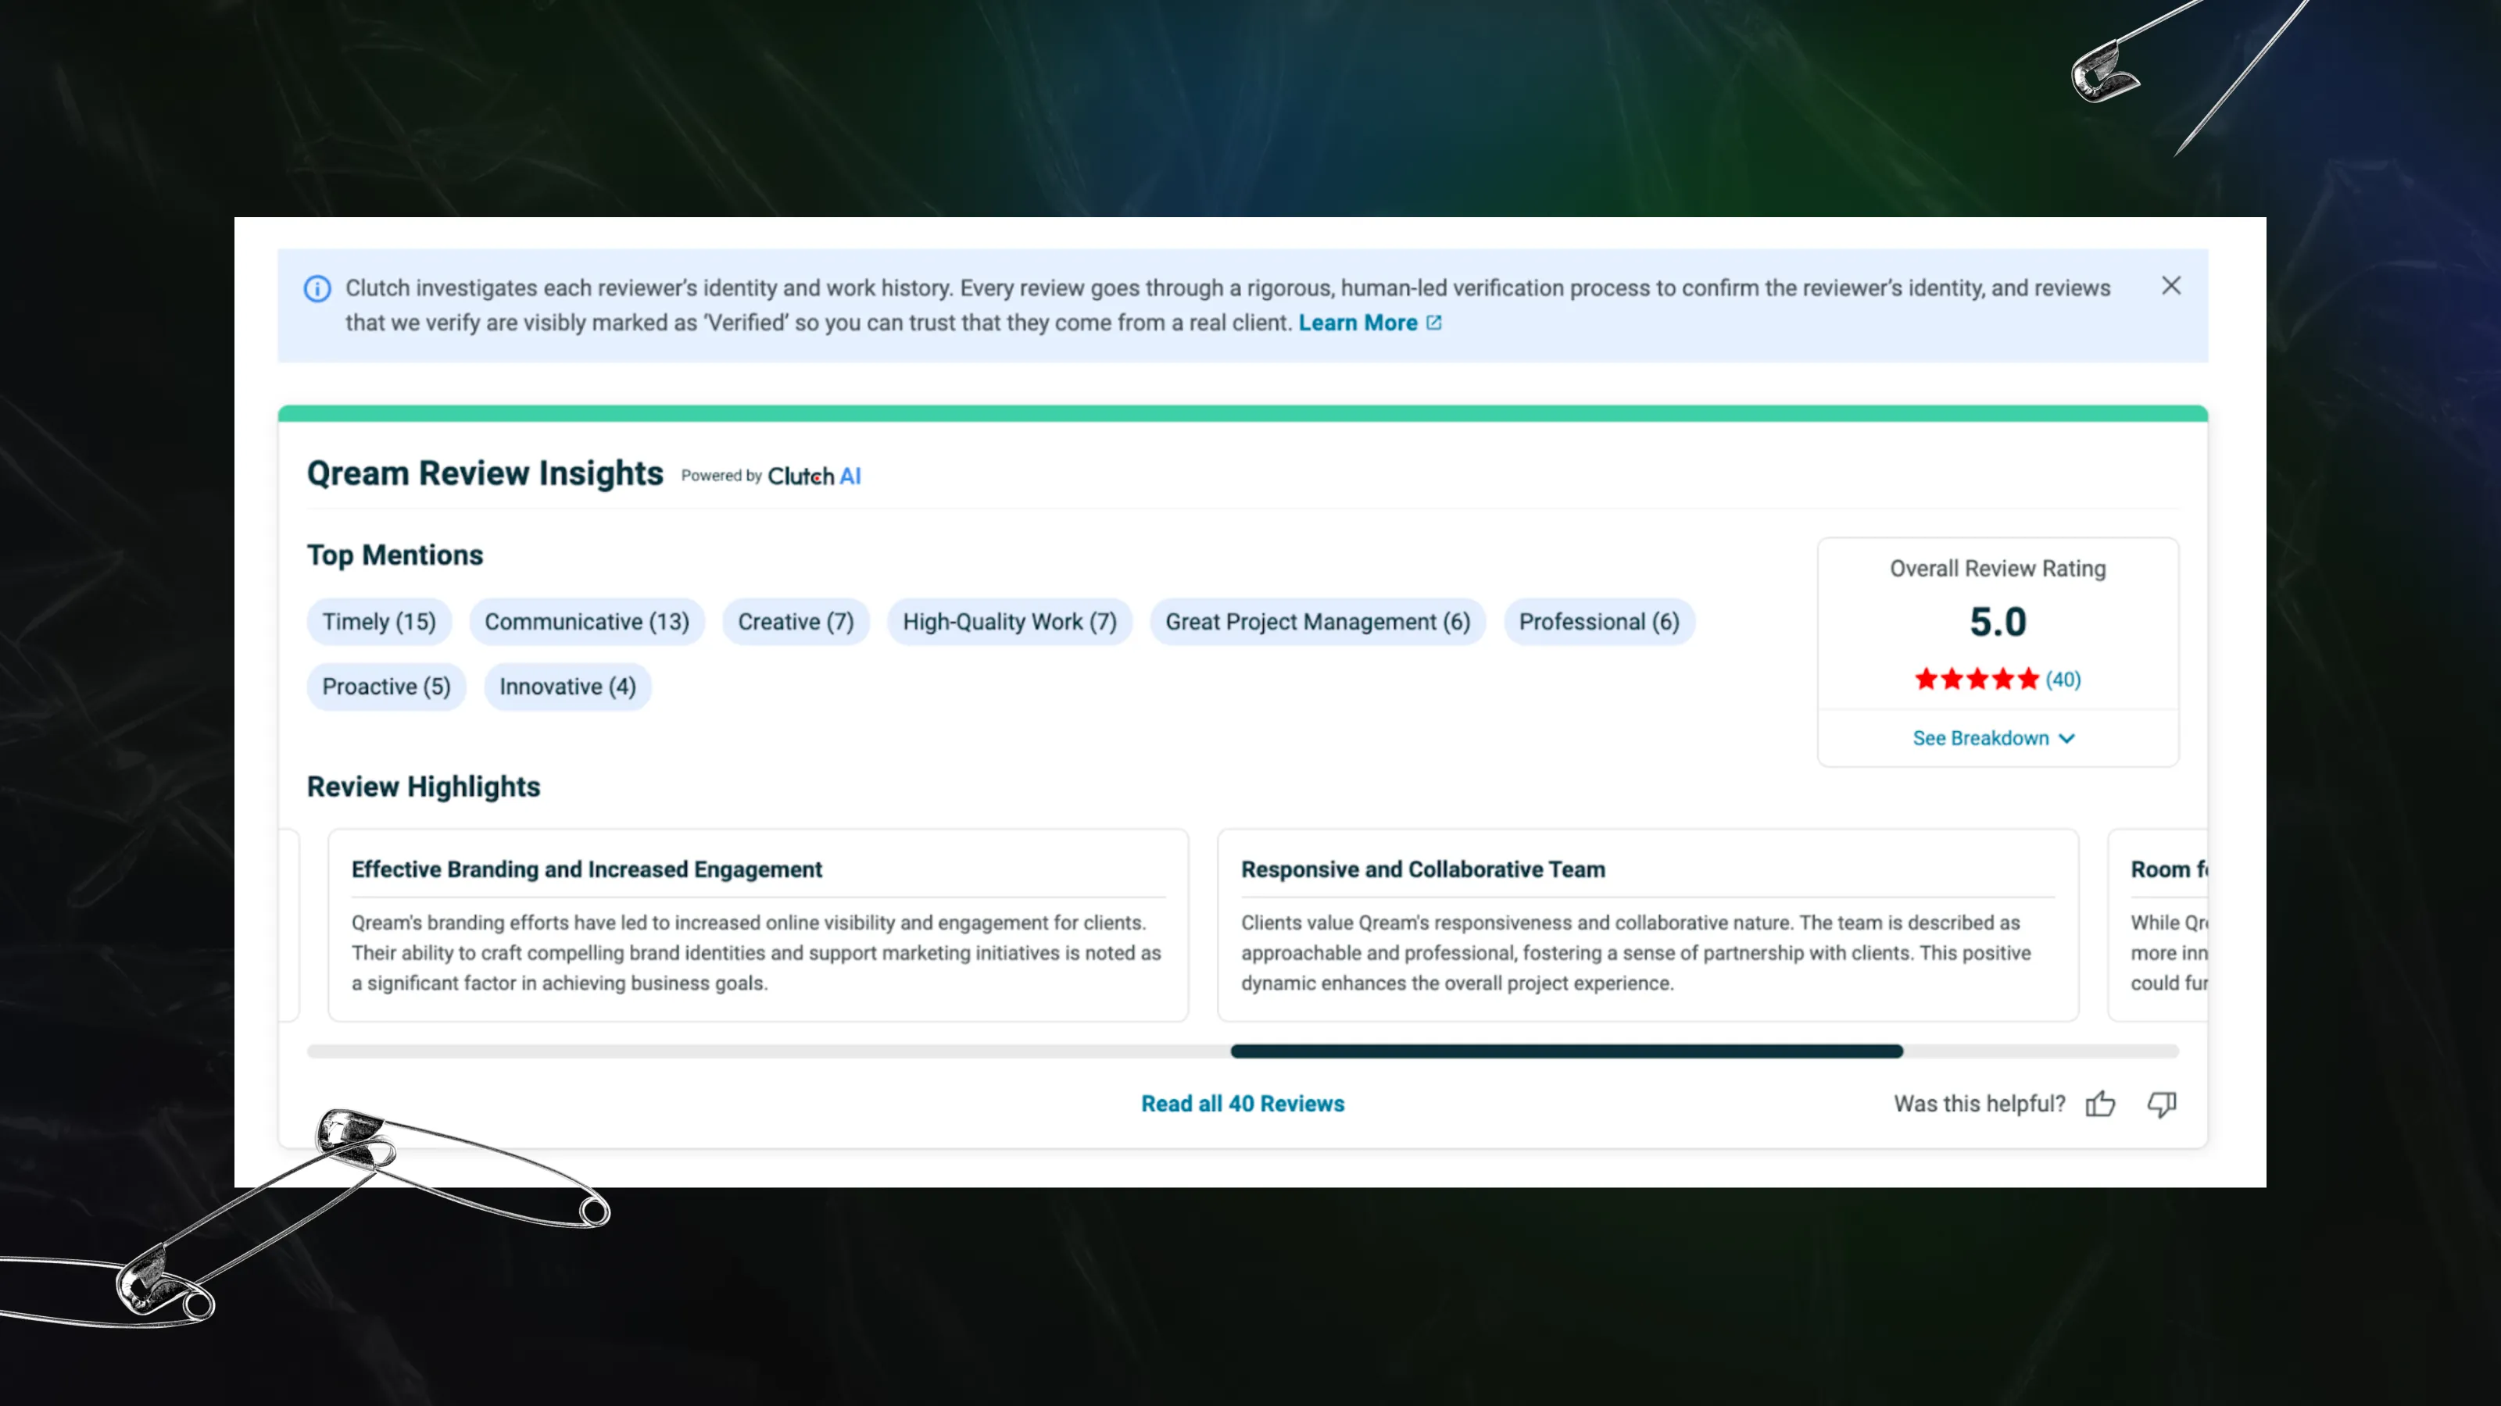The width and height of the screenshot is (2501, 1406).
Task: Click the Clutch AI logo
Action: (x=814, y=476)
